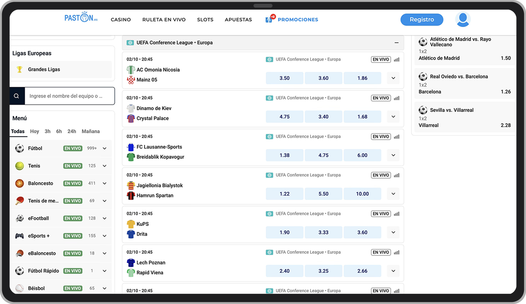Bet on draw at 5.50 for Jagiellonia match
Image resolution: width=526 pixels, height=304 pixels.
324,194
